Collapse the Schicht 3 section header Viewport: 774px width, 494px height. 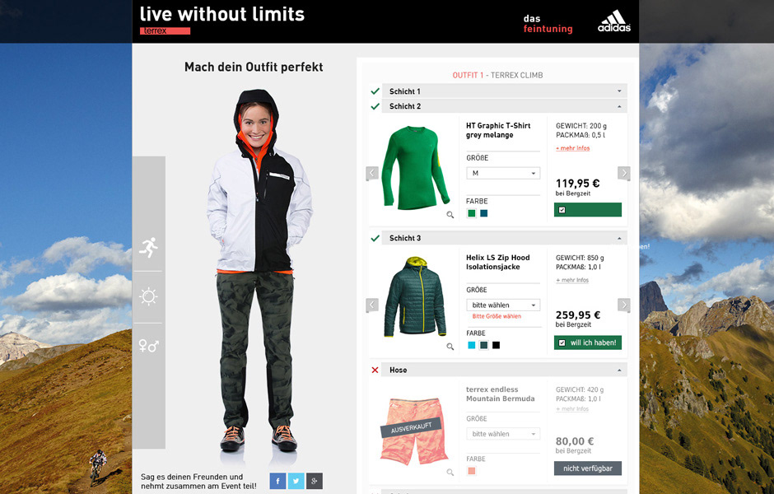505,239
